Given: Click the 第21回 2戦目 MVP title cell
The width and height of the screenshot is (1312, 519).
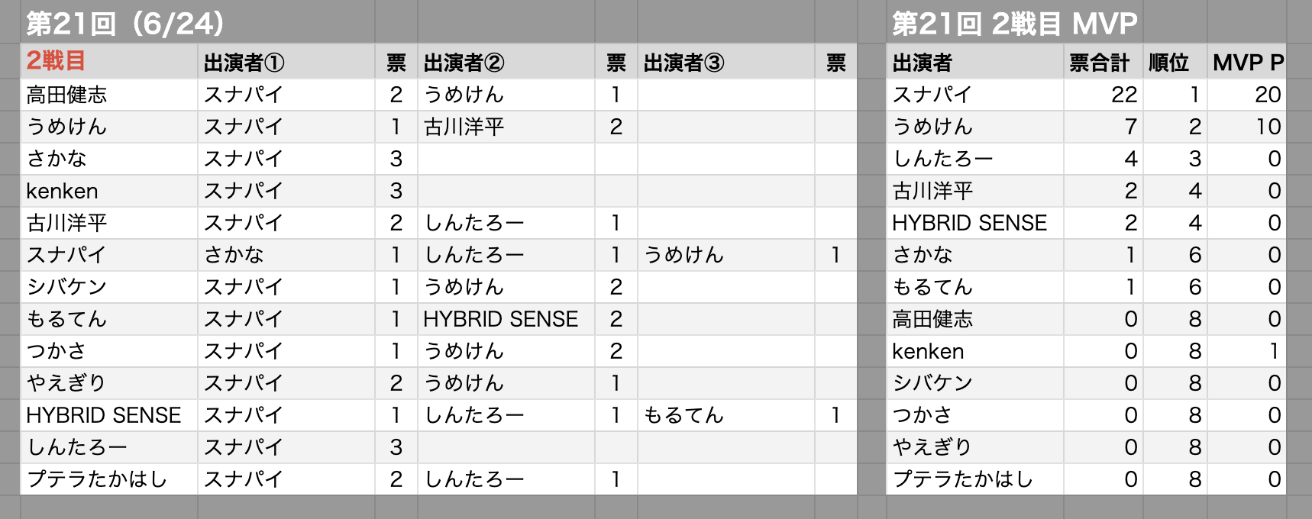Looking at the screenshot, I should point(1014,23).
